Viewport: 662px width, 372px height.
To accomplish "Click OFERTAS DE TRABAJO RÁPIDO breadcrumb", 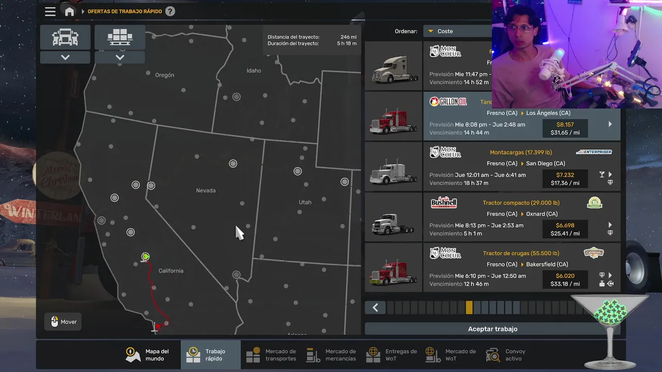I will click(x=125, y=11).
